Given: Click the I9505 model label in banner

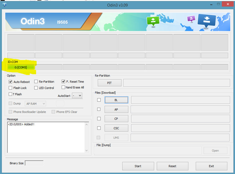Looking at the screenshot, I should tap(62, 22).
